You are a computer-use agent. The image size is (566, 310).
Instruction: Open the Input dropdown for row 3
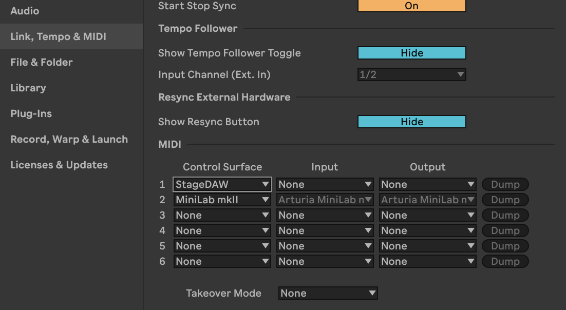pyautogui.click(x=325, y=215)
